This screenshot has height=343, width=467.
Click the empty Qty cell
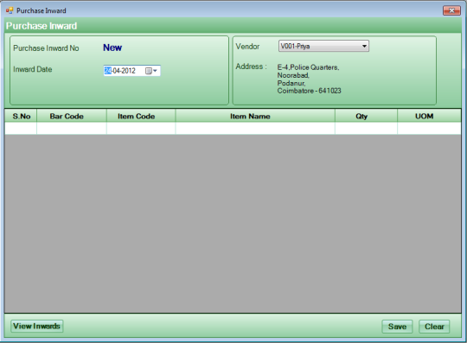click(x=366, y=128)
